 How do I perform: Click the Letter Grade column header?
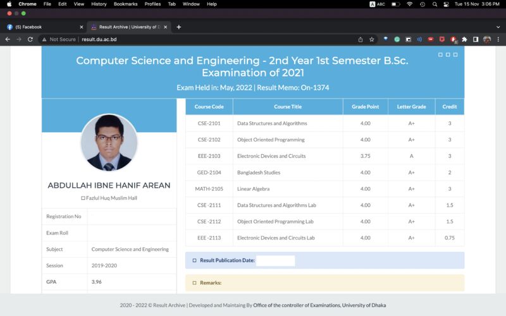click(412, 107)
